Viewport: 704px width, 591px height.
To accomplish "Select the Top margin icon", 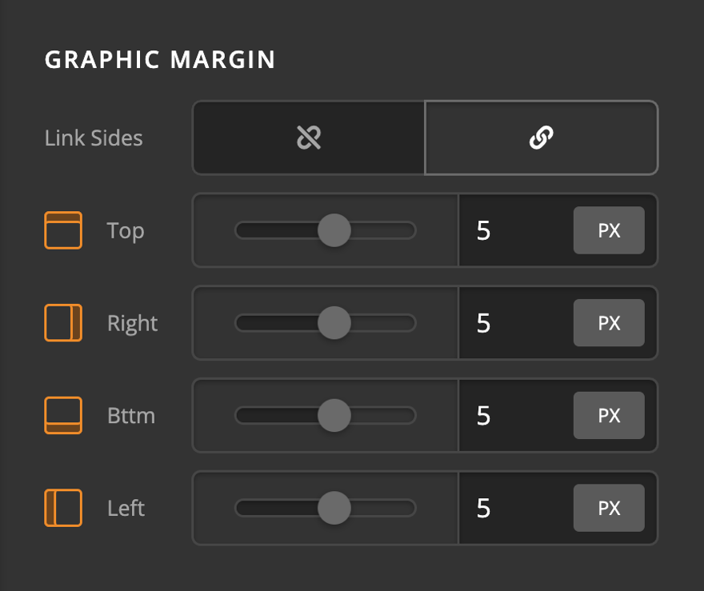I will pos(62,230).
